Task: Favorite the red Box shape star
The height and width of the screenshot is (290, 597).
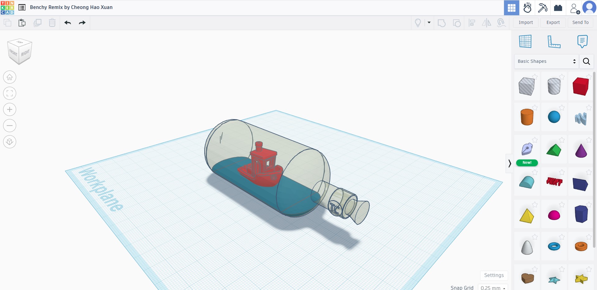Action: [x=589, y=76]
